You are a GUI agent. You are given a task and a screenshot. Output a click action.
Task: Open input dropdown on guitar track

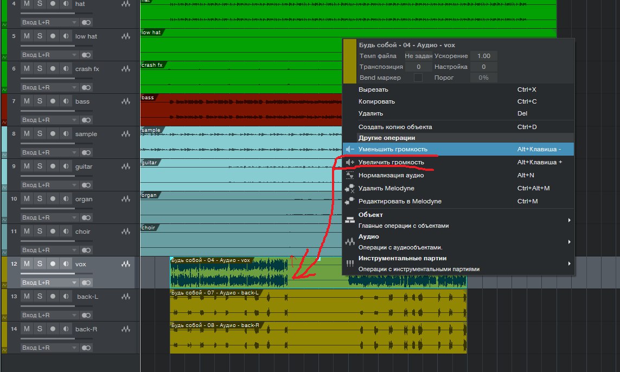point(49,185)
